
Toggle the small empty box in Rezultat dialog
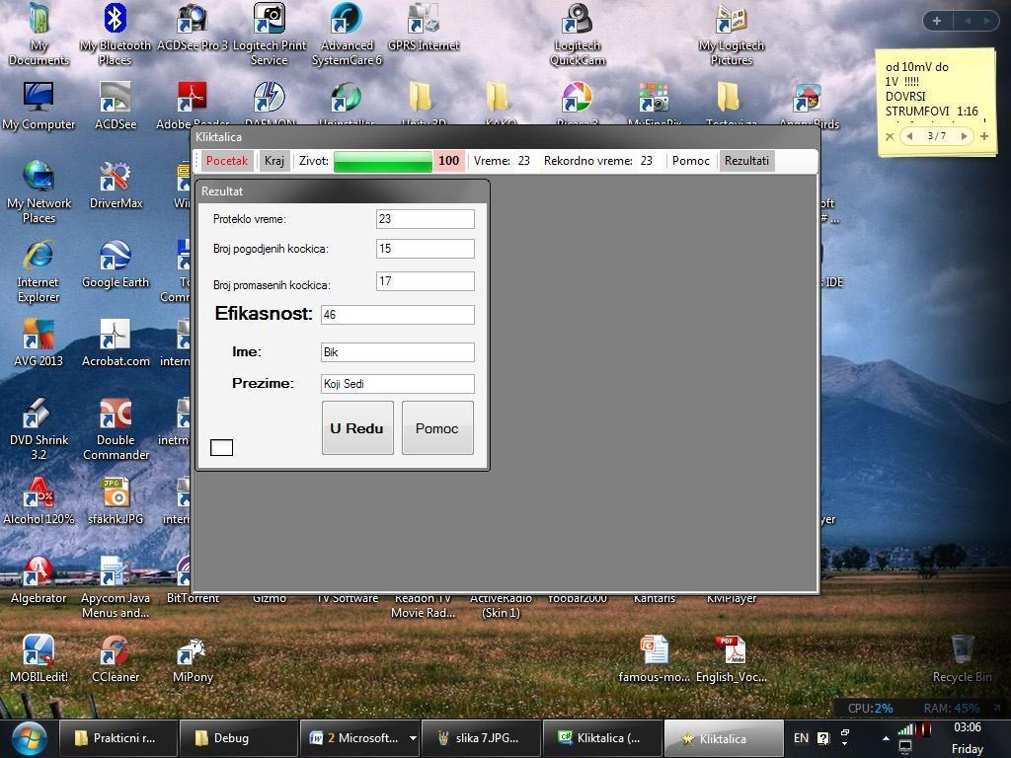pos(221,447)
